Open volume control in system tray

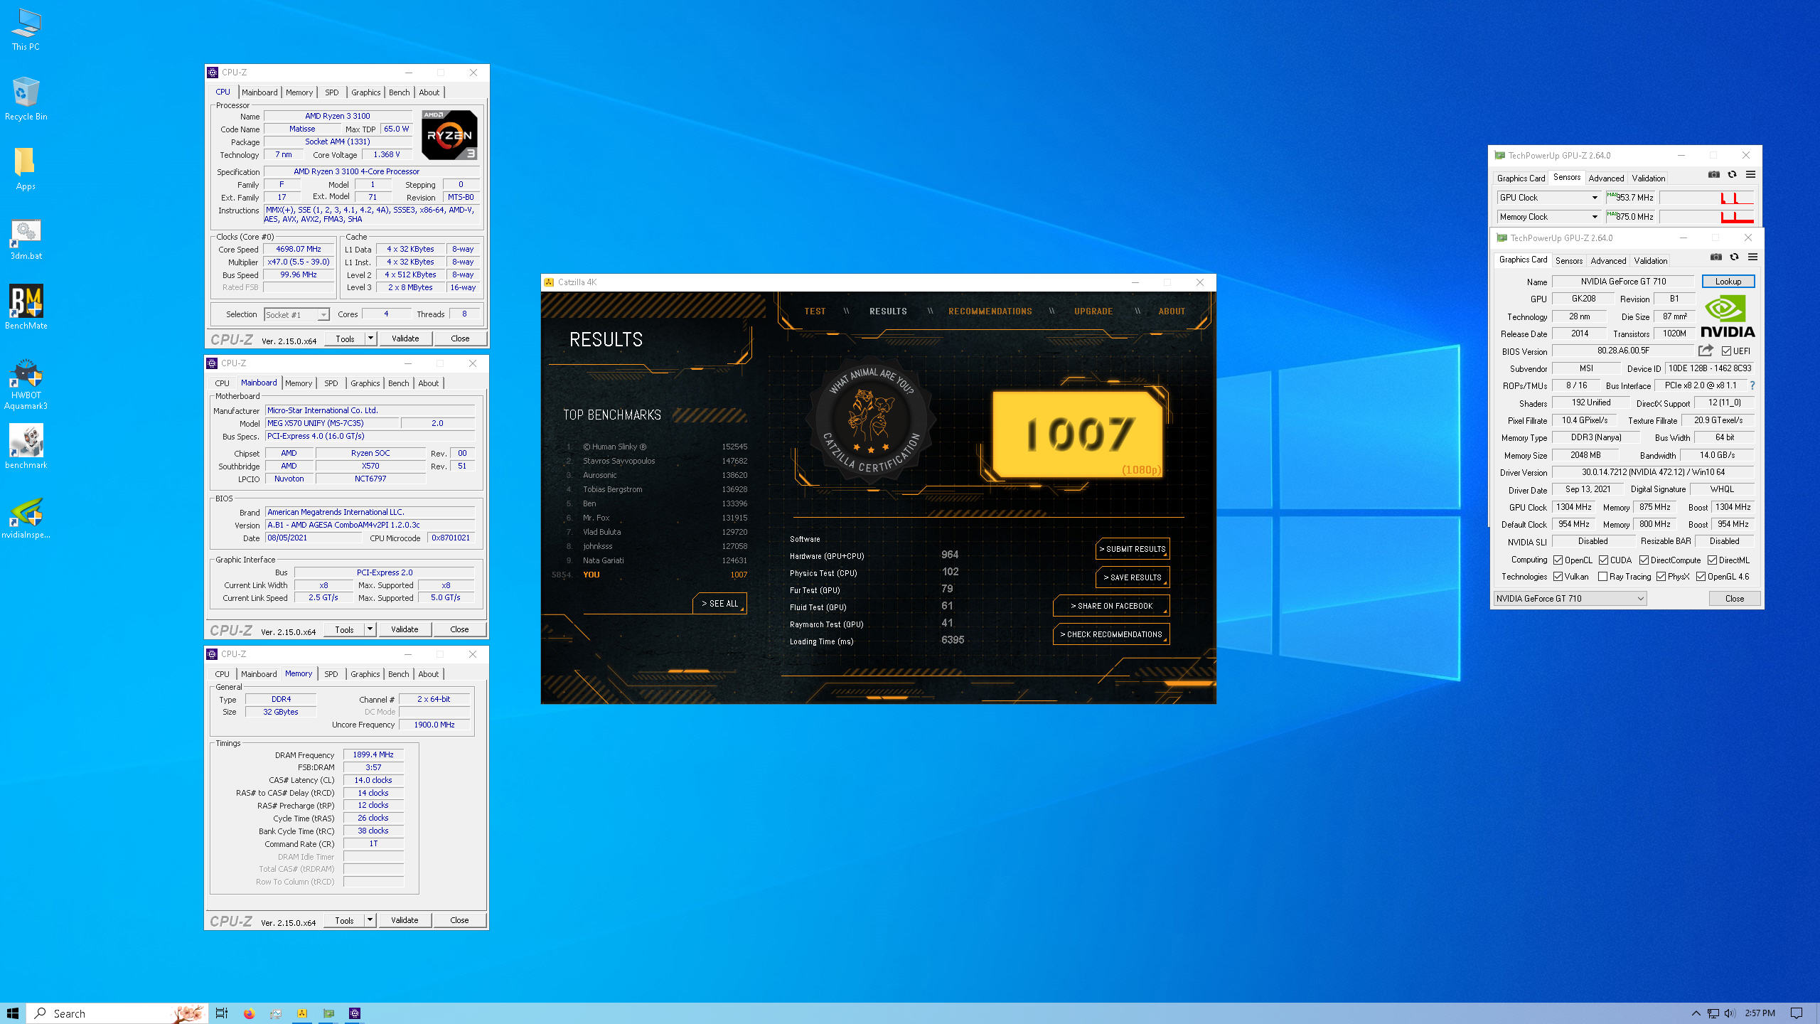[1730, 1013]
